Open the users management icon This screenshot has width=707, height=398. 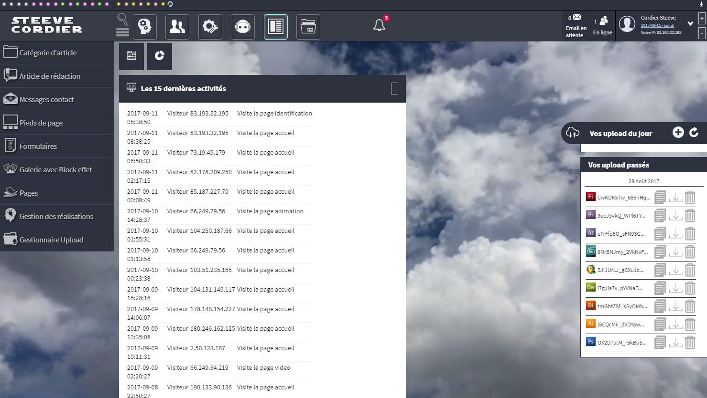[x=177, y=27]
